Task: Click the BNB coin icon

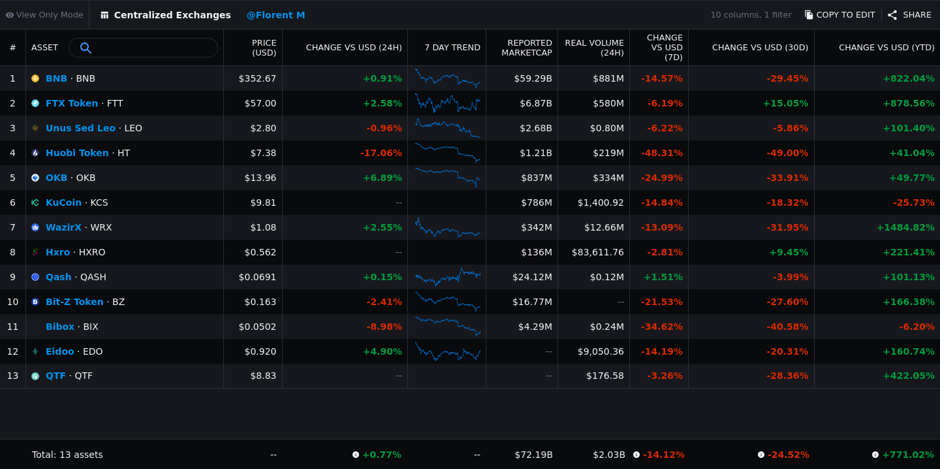Action: [x=35, y=78]
